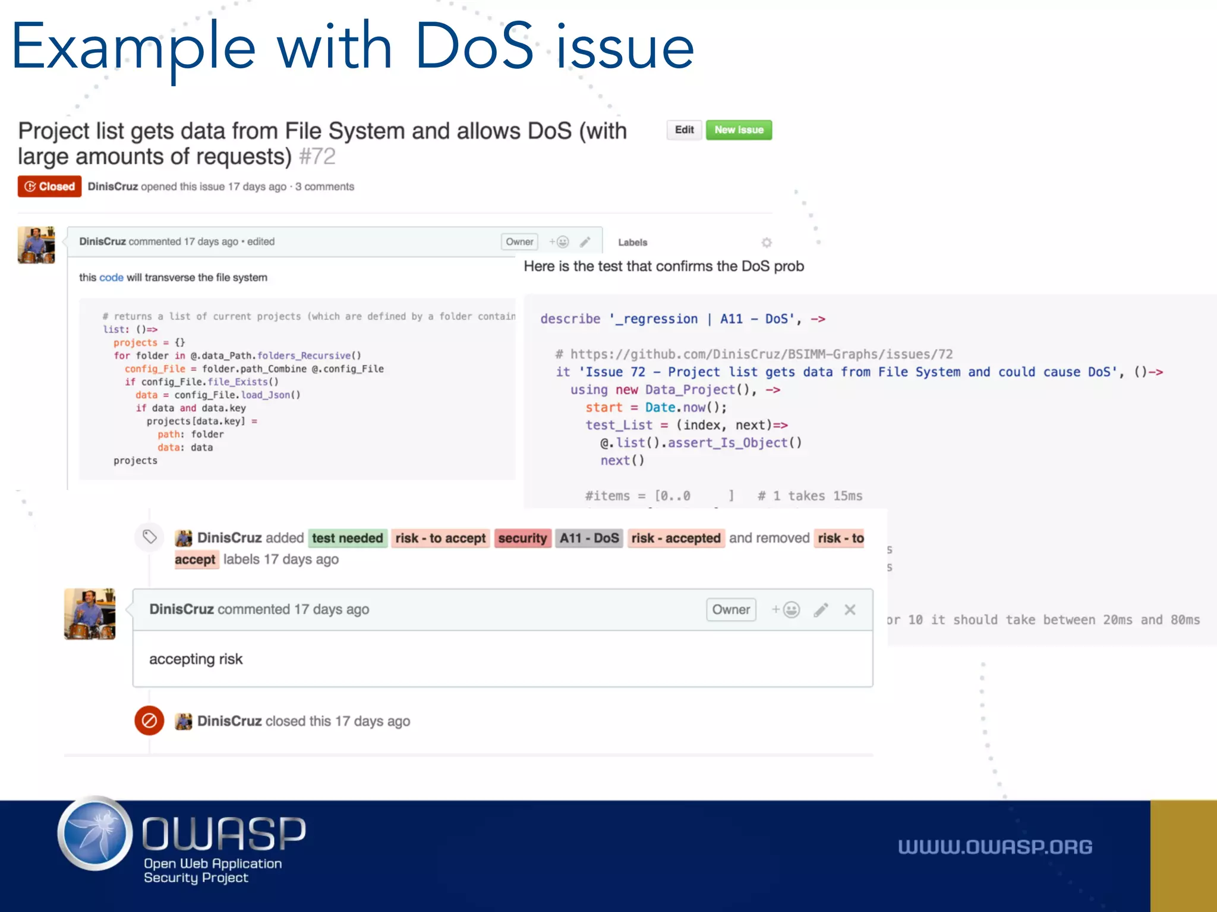Click 'folders_Recursive()' in code snippet

click(309, 356)
